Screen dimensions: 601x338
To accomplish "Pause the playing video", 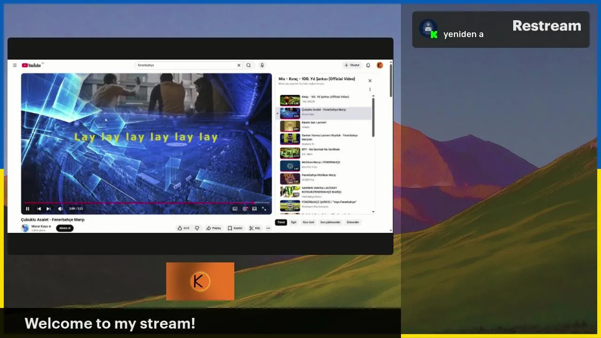I will click(x=27, y=209).
